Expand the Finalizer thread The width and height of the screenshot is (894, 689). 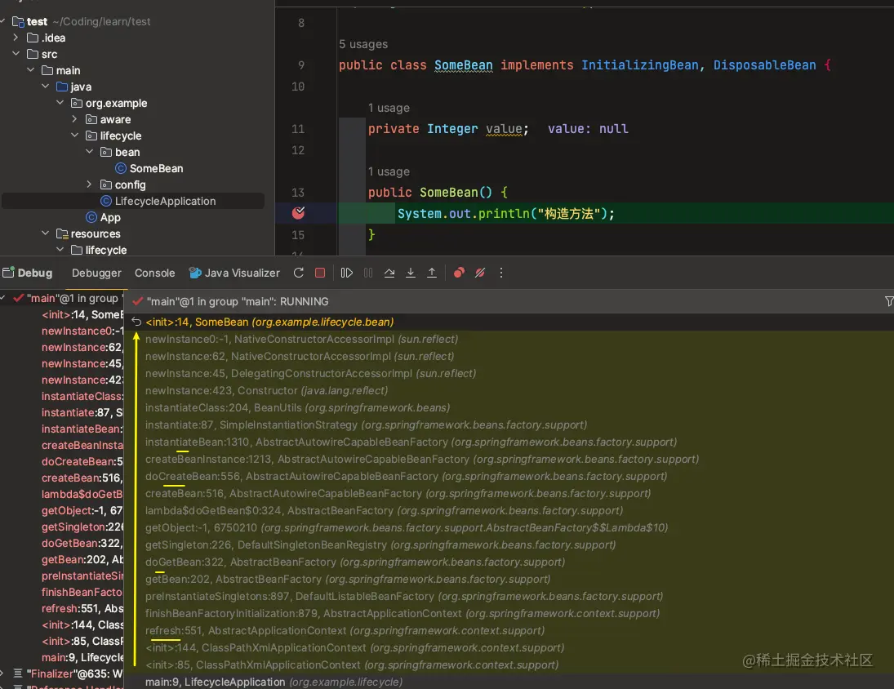point(2,673)
